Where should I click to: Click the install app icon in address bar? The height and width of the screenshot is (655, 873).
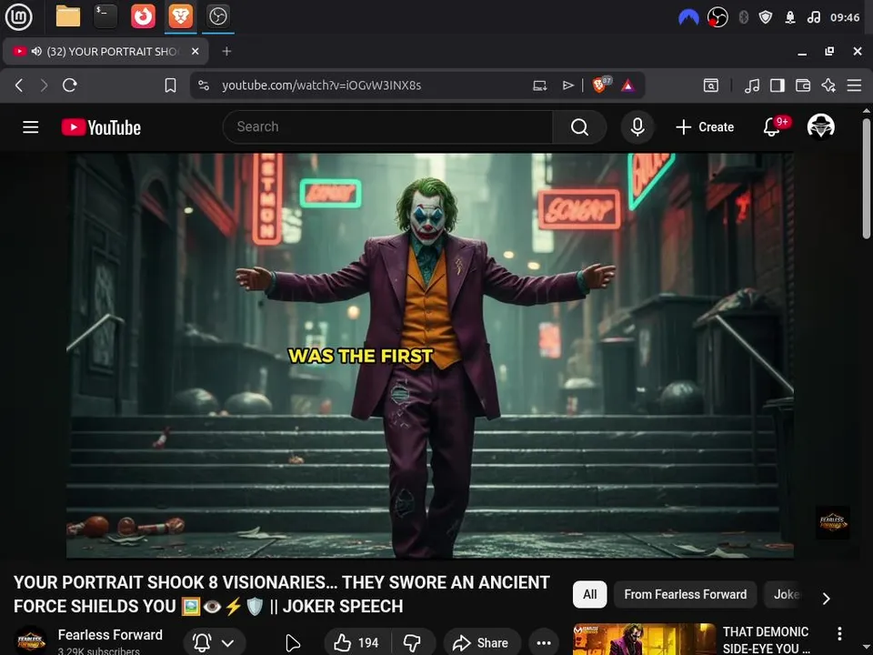(x=539, y=86)
